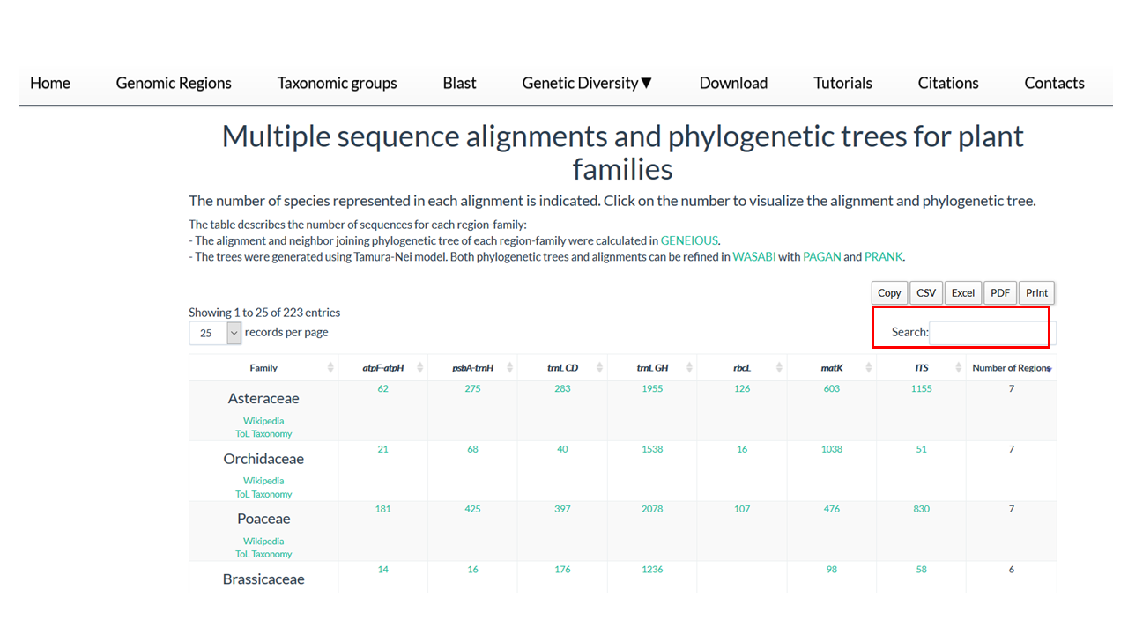Sort table by psbA-trnH column
The width and height of the screenshot is (1128, 634).
472,368
